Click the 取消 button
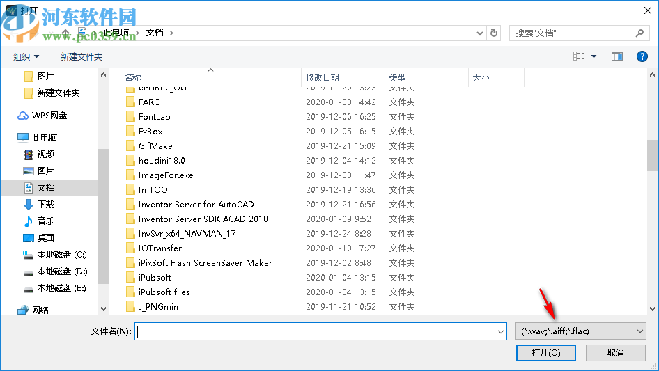This screenshot has width=659, height=371. [615, 352]
